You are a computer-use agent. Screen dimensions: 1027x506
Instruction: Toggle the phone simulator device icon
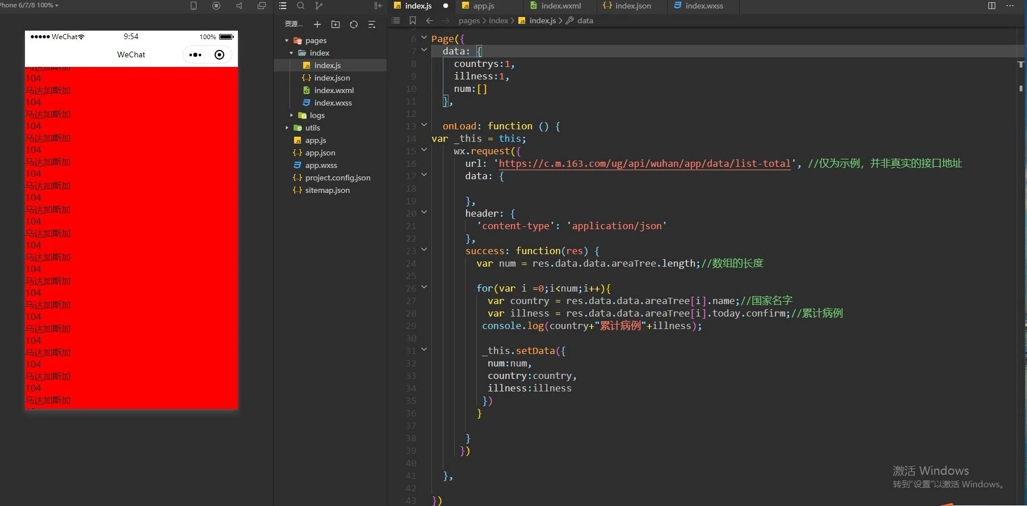(194, 6)
